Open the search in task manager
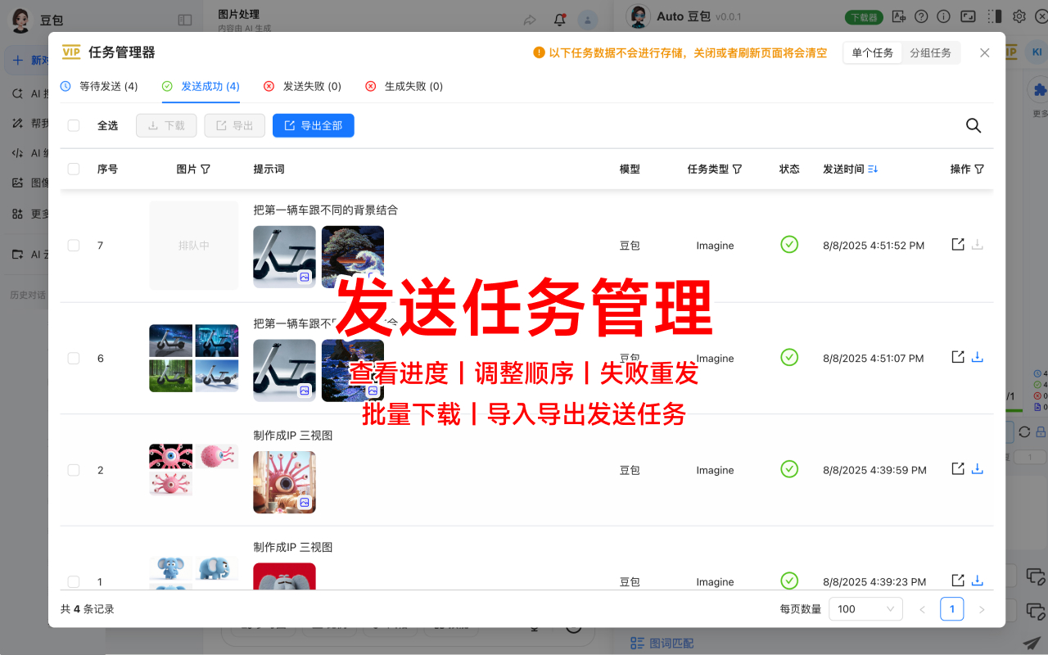The width and height of the screenshot is (1048, 655). (x=973, y=125)
